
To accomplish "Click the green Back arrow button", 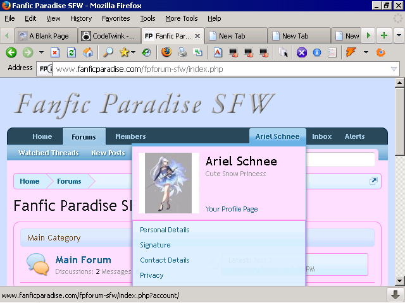I will tap(11, 52).
